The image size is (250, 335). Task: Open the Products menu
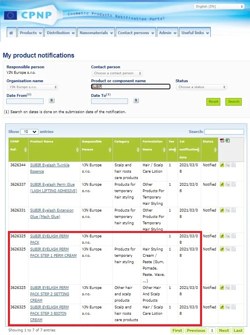[x=31, y=33]
